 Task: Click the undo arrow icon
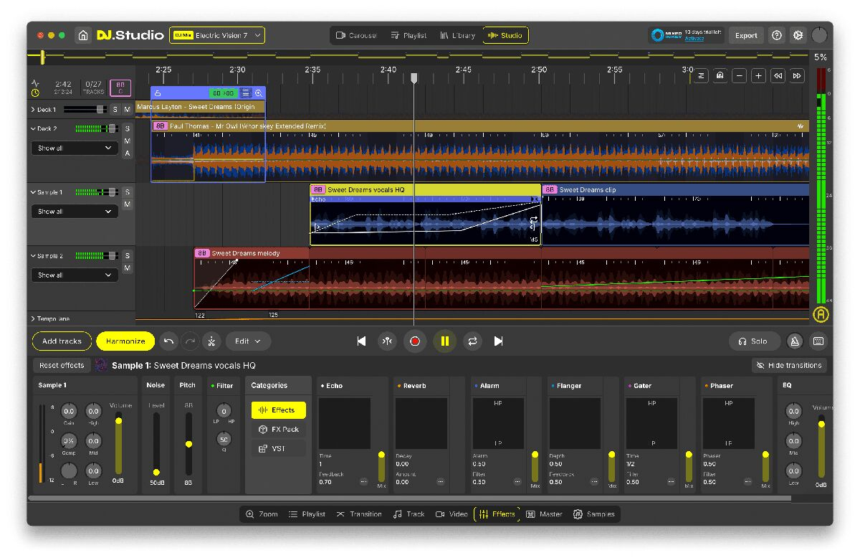(168, 341)
